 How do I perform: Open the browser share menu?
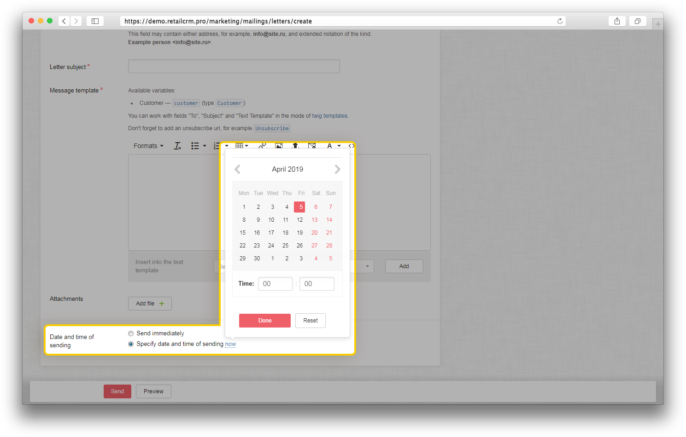(x=617, y=21)
